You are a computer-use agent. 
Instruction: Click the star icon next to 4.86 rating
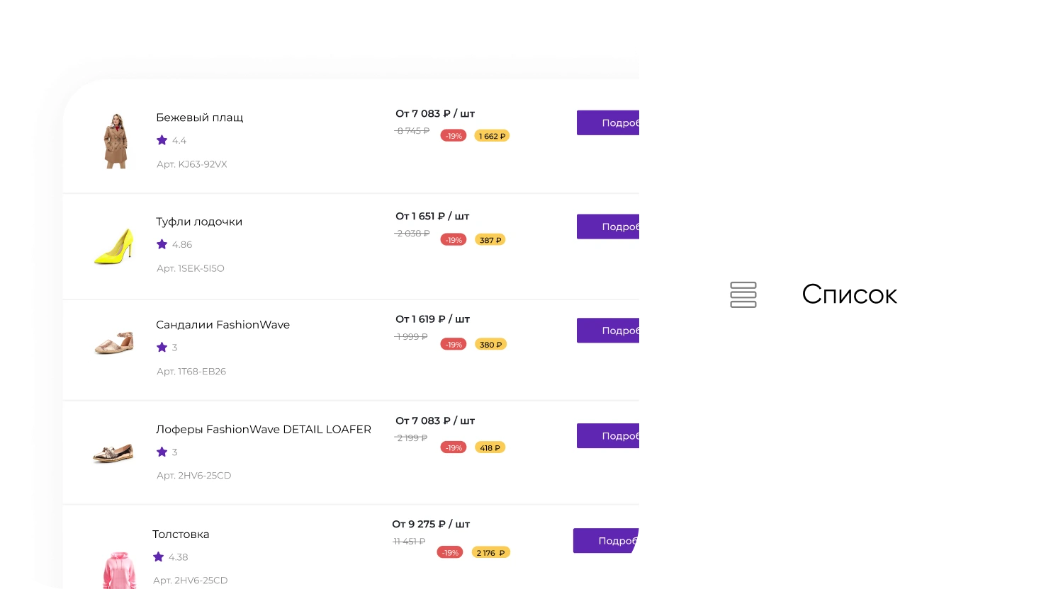(x=162, y=244)
